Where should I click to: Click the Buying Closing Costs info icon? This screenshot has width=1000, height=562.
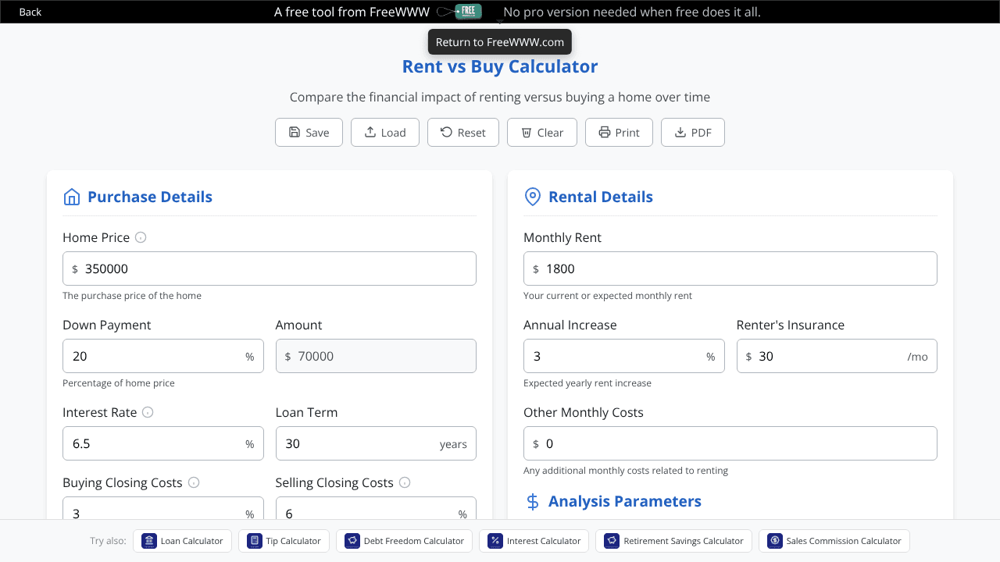pyautogui.click(x=194, y=482)
